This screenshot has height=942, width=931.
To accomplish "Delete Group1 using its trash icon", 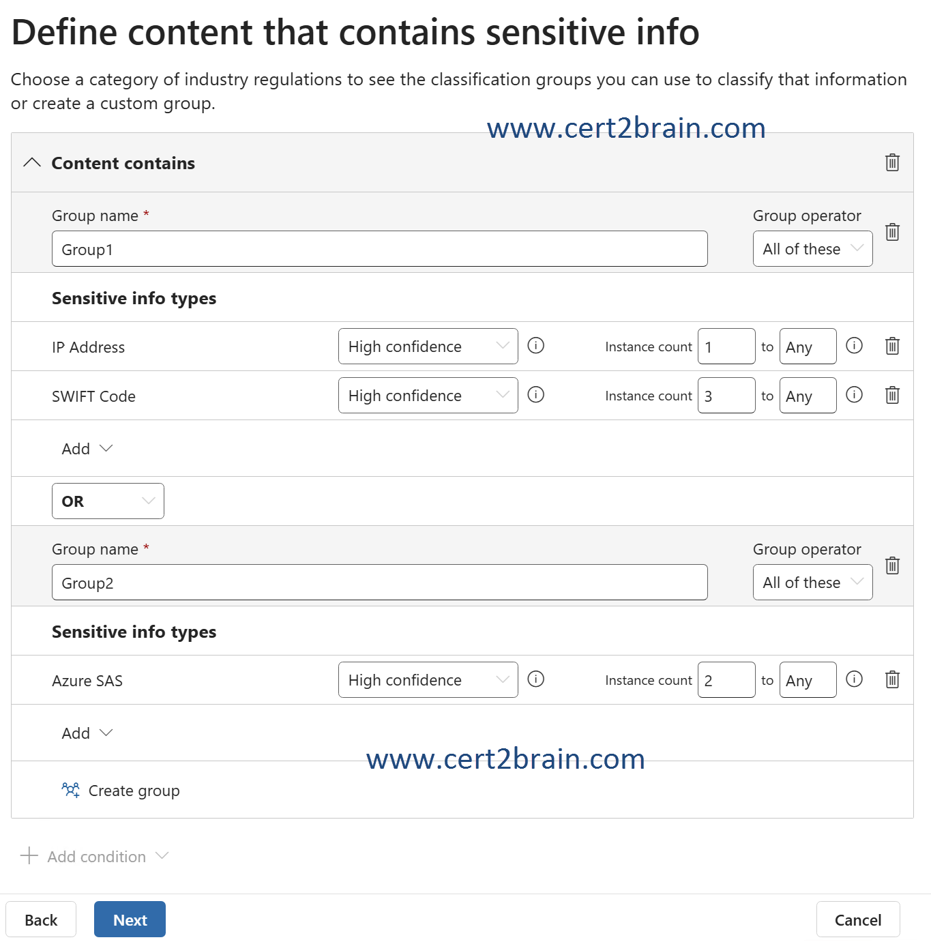I will point(892,232).
